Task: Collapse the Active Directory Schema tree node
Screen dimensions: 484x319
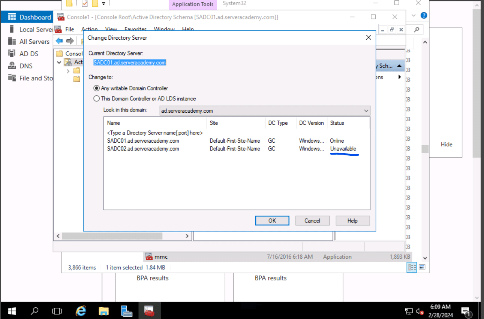Action: [59, 62]
